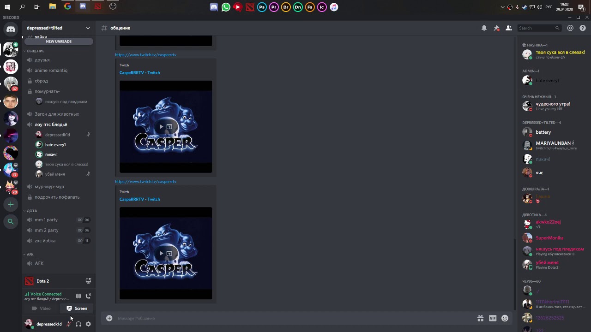Image resolution: width=591 pixels, height=332 pixels.
Task: Open Google Chrome from taskbar
Action: click(67, 6)
